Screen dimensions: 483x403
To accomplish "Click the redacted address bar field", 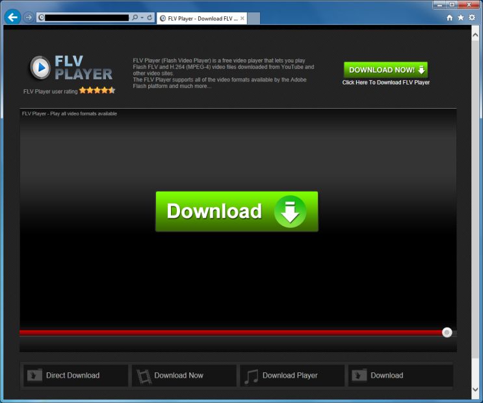I will tap(87, 18).
